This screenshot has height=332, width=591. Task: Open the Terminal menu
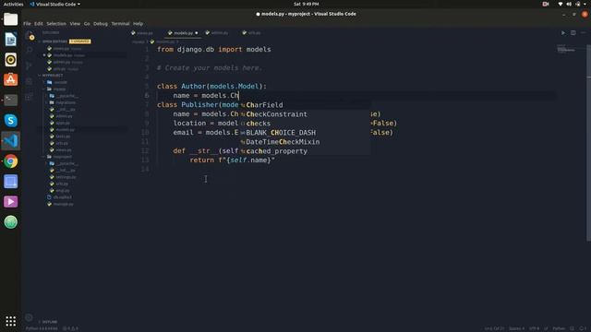(120, 23)
